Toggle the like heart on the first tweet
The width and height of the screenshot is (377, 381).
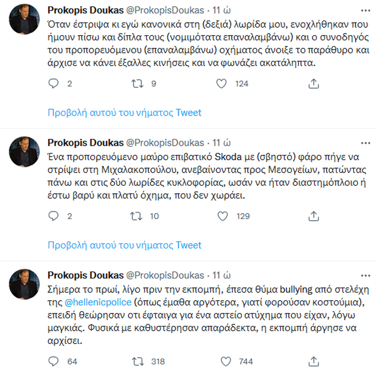[223, 84]
